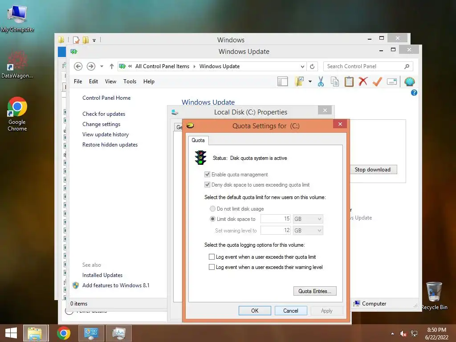Open the Recycle Bin desktop icon
456x342 pixels.
434,296
